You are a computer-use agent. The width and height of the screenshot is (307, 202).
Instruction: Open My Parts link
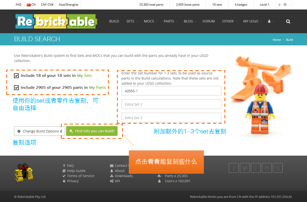tap(97, 87)
